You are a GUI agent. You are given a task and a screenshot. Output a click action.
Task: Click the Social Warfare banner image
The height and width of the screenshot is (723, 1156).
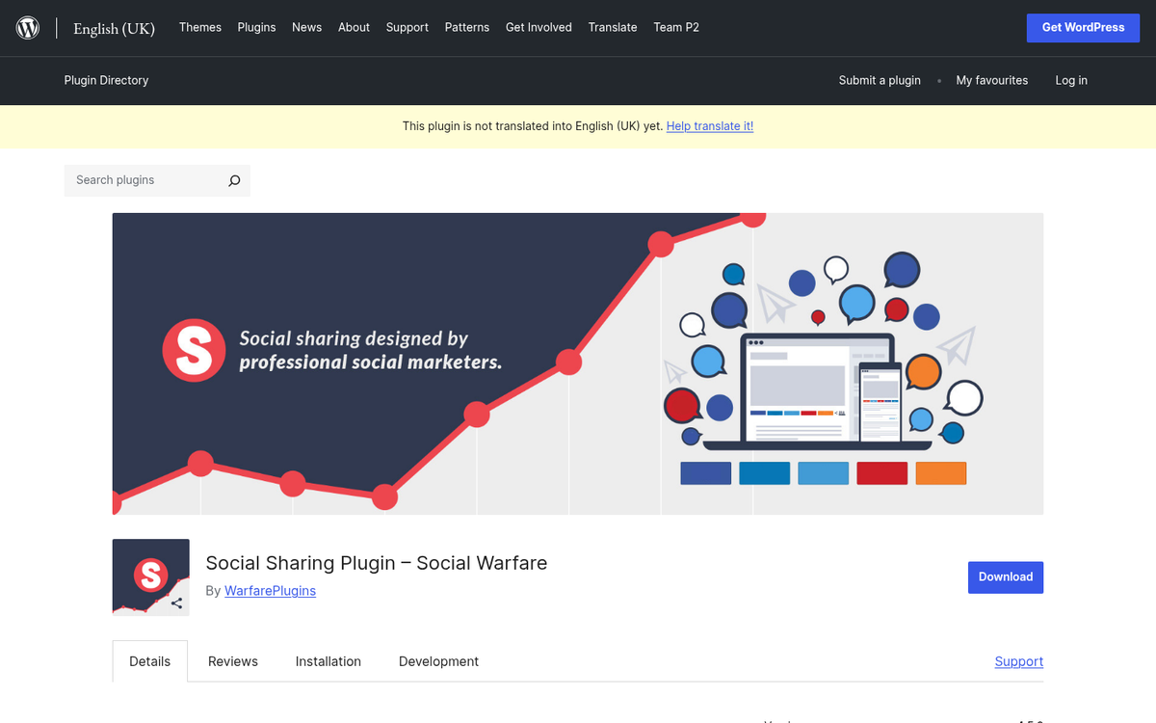coord(578,363)
